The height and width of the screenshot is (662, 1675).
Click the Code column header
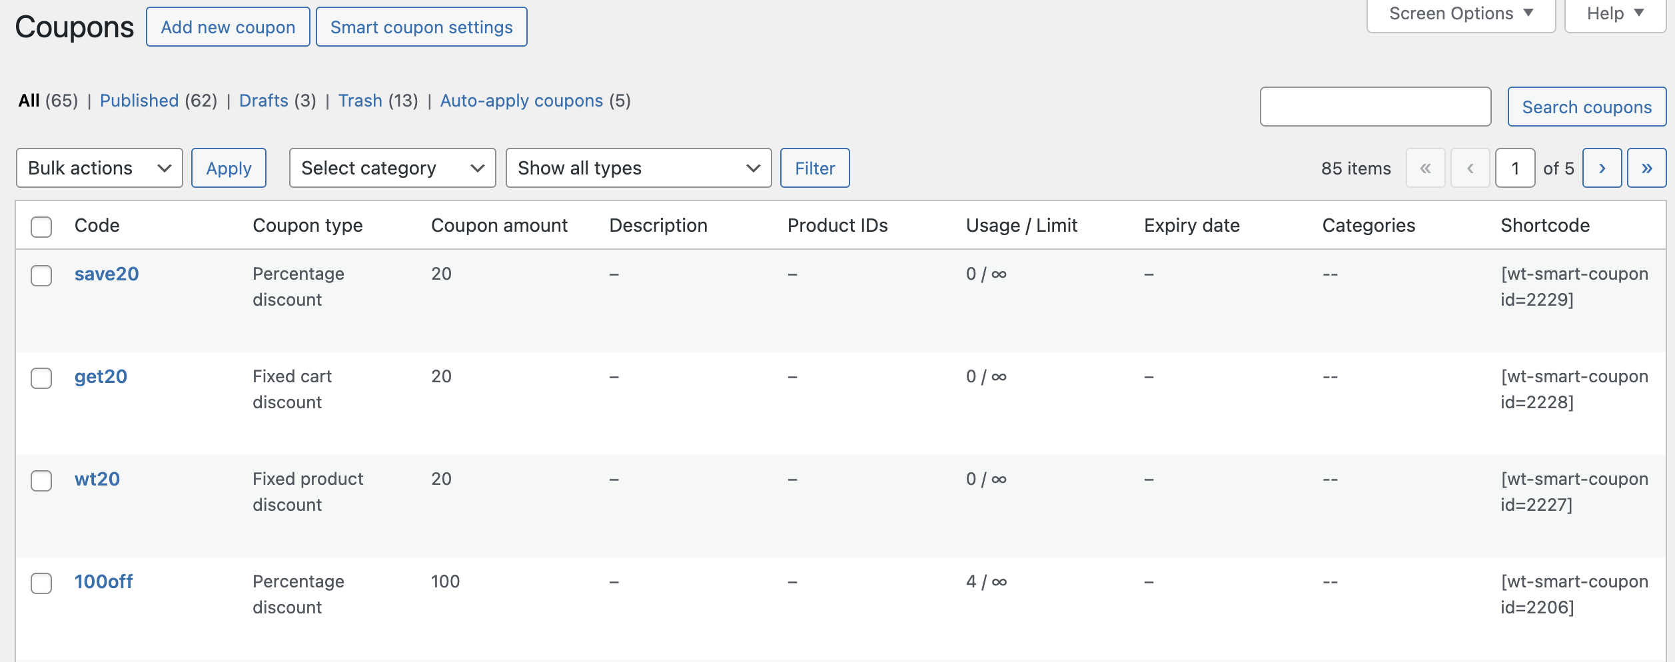(97, 225)
